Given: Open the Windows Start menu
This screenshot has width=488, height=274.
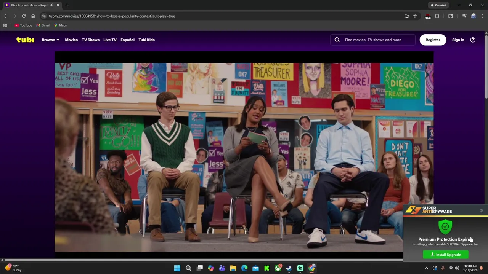Looking at the screenshot, I should coord(177,268).
